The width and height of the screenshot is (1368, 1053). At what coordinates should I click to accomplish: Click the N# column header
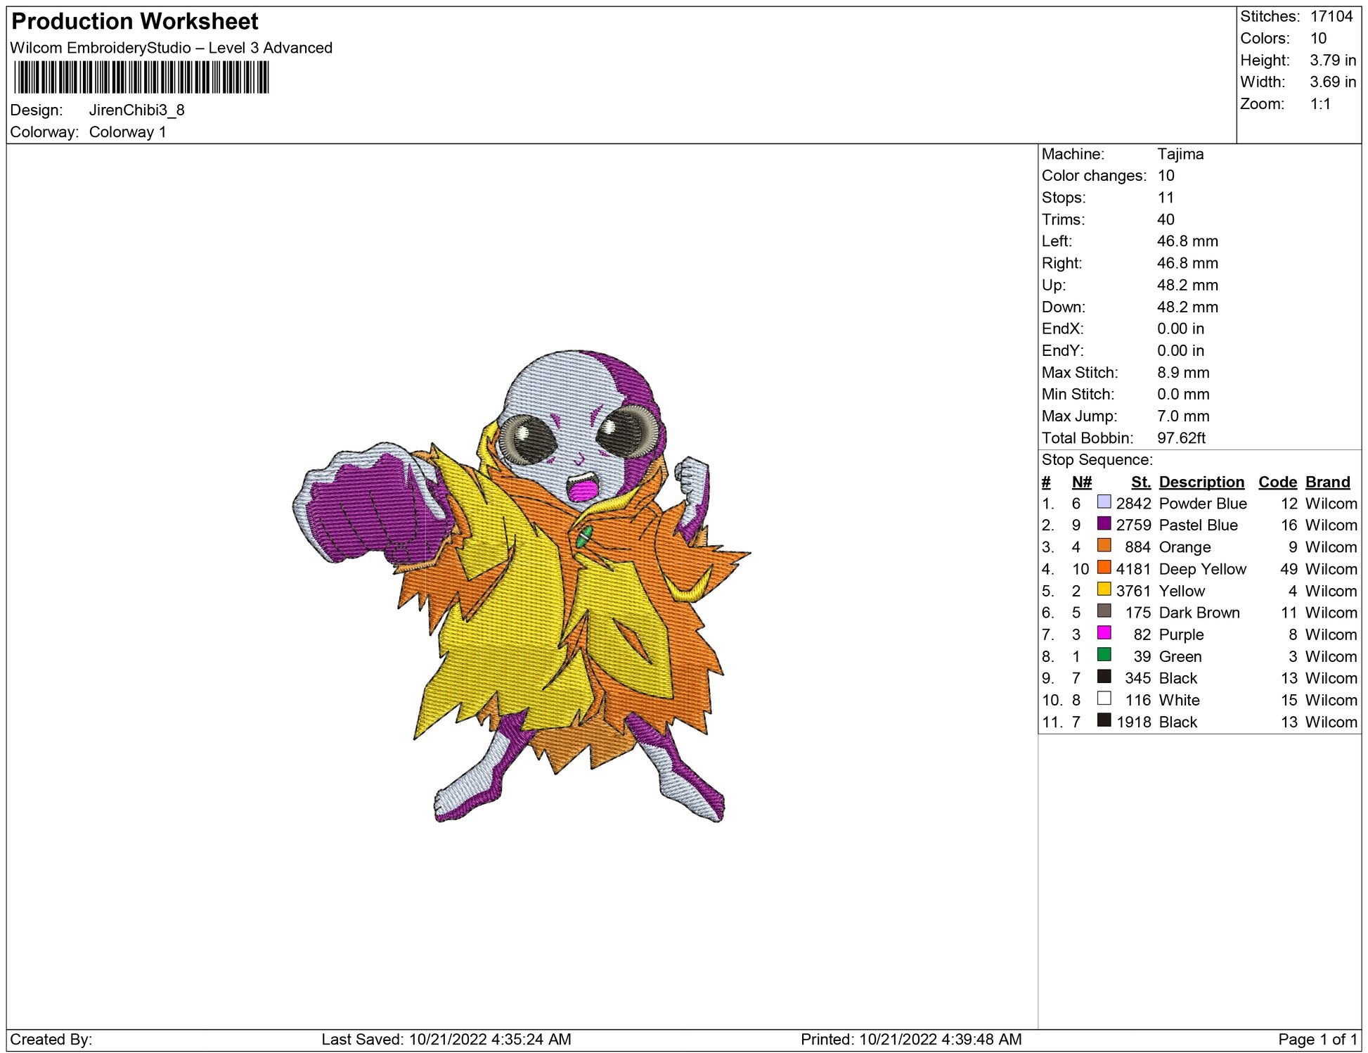tap(1081, 482)
